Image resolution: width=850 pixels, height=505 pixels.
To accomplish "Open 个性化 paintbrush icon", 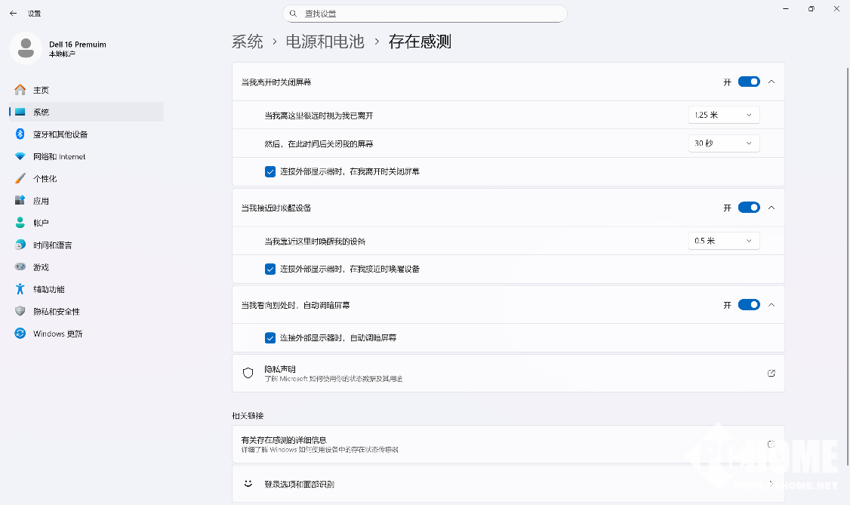I will [20, 179].
